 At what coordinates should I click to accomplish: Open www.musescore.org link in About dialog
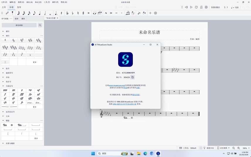(116, 85)
